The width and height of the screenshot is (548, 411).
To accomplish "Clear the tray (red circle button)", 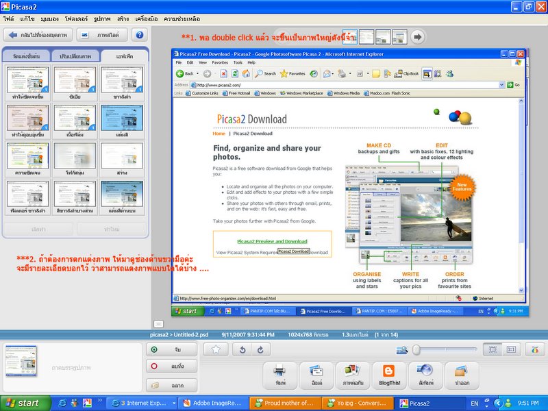I will point(172,366).
